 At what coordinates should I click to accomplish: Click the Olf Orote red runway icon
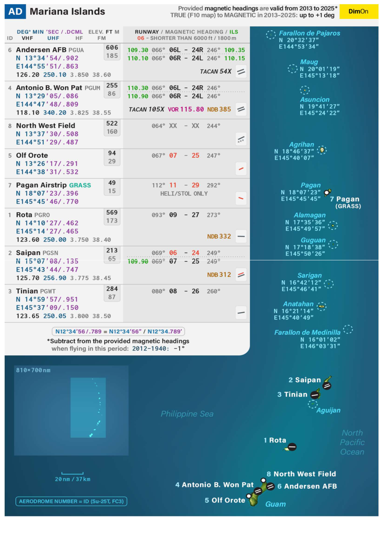[x=241, y=169]
